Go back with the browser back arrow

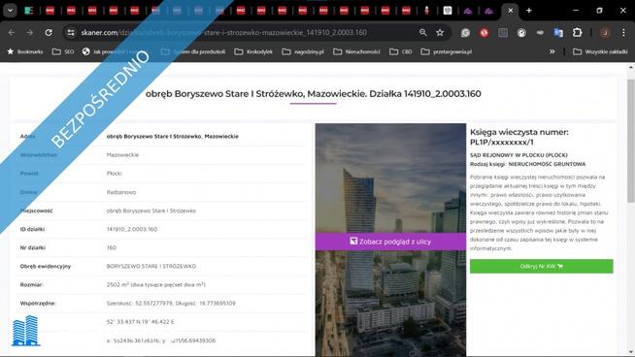tap(12, 33)
